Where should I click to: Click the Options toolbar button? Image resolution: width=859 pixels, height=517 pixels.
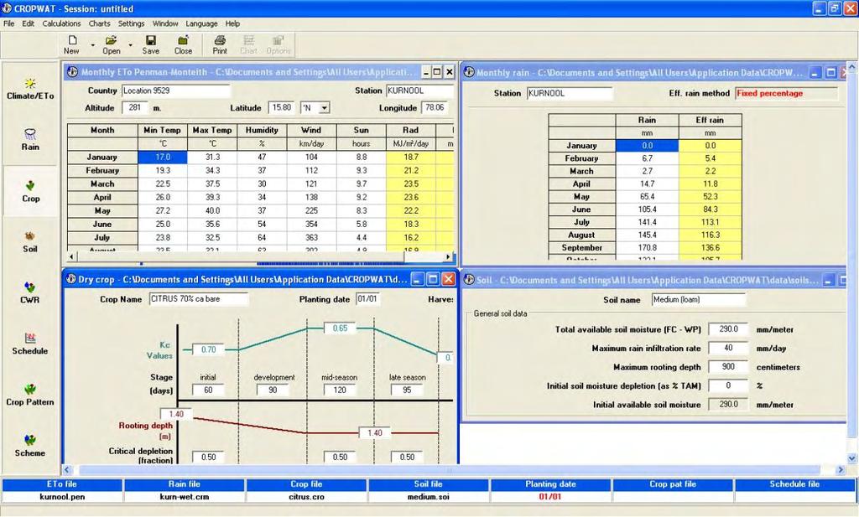(279, 45)
